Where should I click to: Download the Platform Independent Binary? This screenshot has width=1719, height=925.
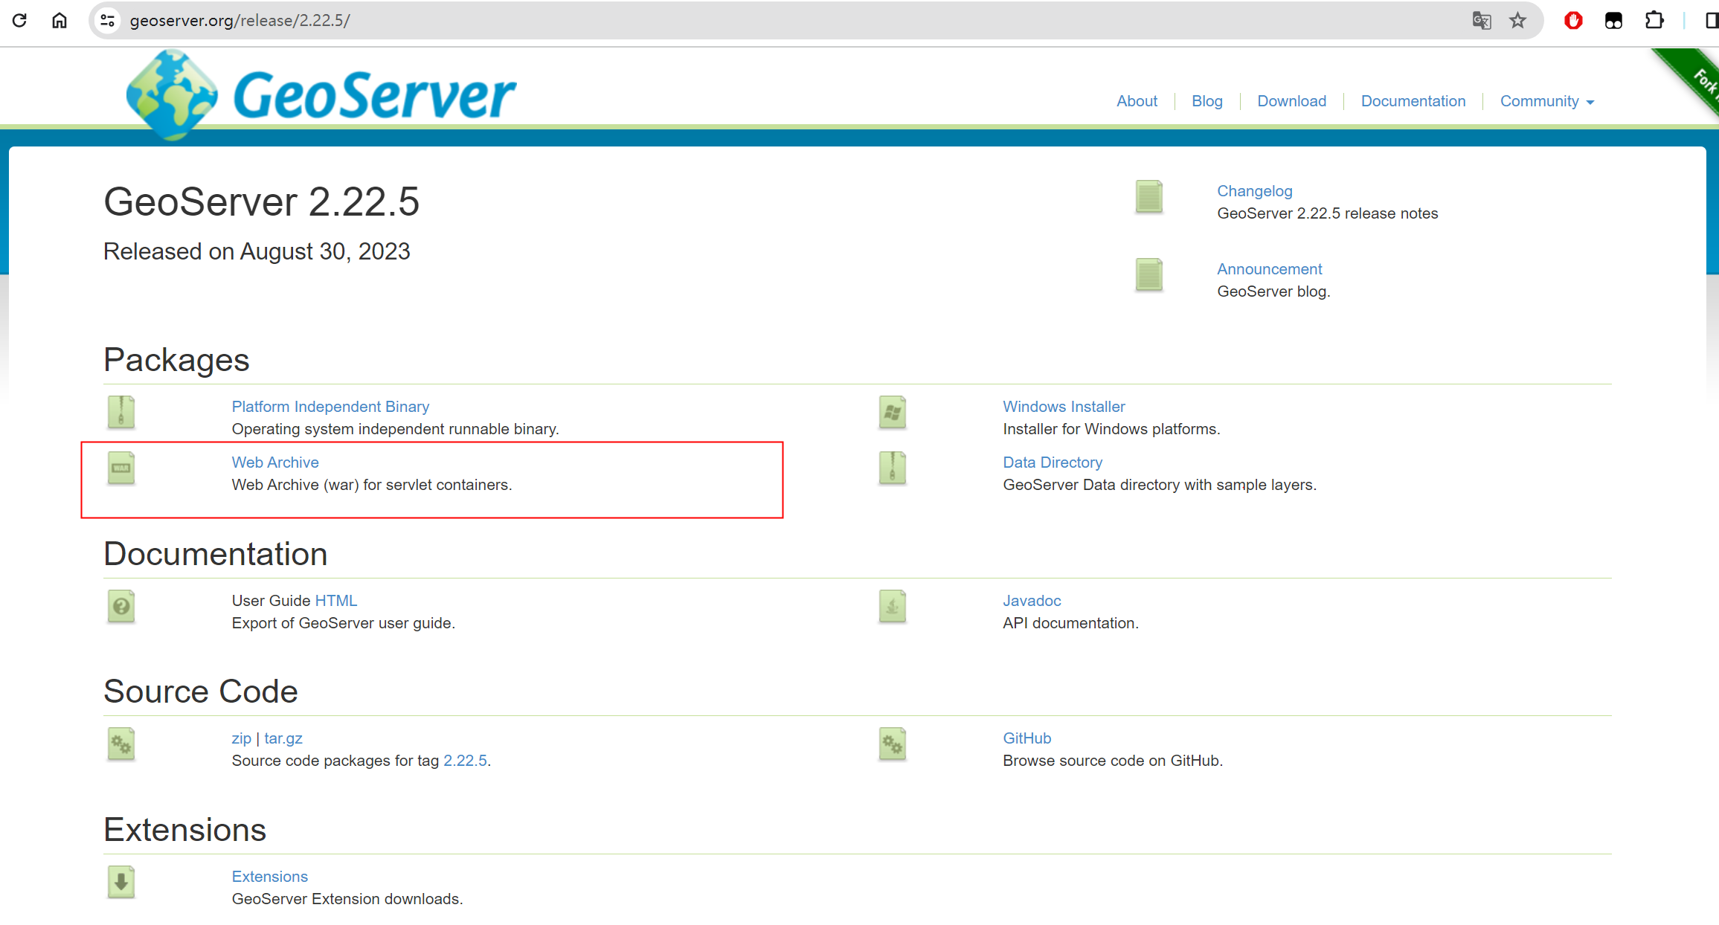(330, 407)
